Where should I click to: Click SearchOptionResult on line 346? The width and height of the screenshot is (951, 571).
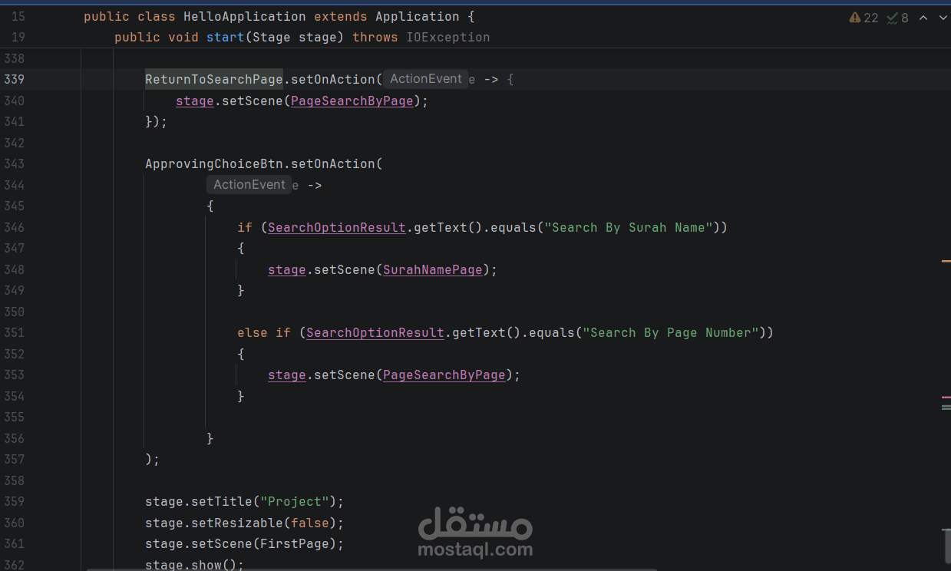point(337,227)
